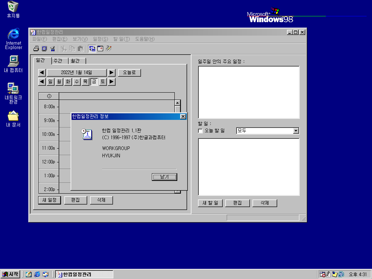Click the 2022년 1월 14일 date button
Screen dimensions: 372x279
(x=77, y=73)
